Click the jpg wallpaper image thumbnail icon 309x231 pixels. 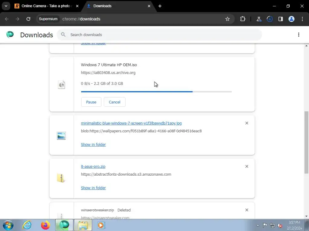(x=61, y=136)
